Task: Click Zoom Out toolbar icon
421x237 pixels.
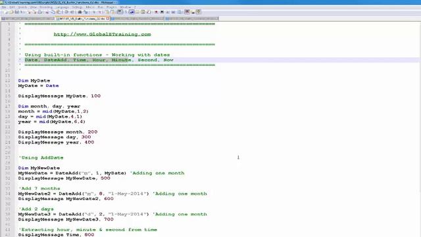Action: tap(99, 12)
